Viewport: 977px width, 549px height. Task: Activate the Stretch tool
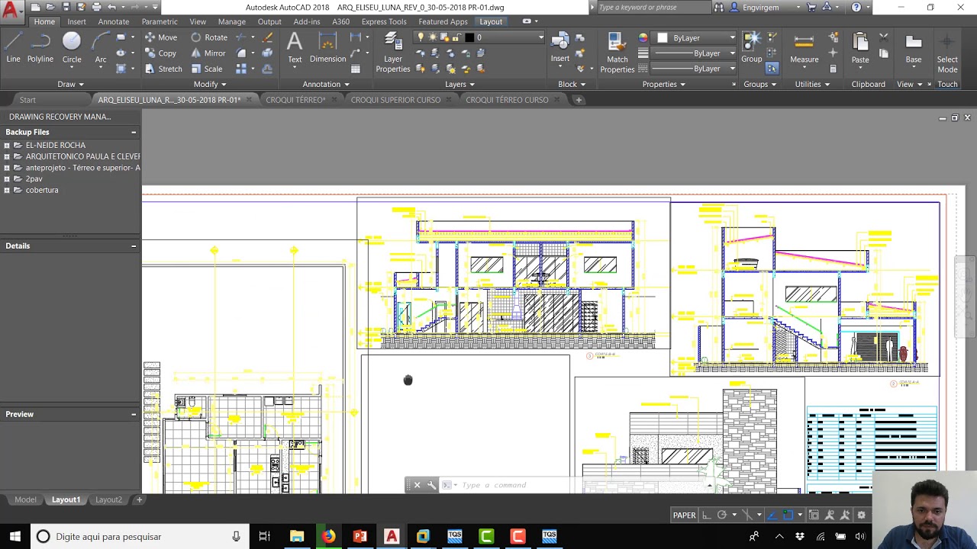[163, 69]
